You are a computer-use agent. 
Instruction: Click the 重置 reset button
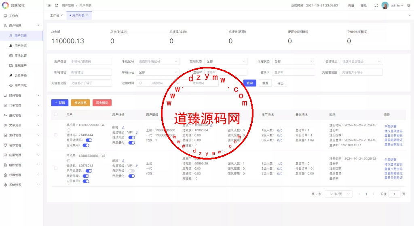265,83
